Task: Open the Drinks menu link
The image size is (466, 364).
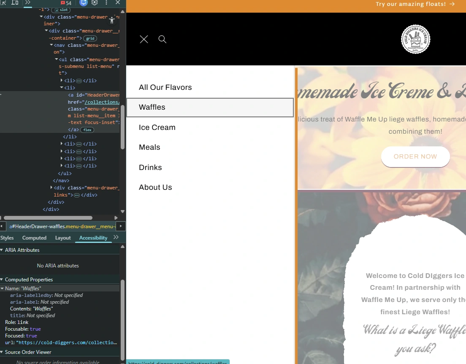Action: pyautogui.click(x=150, y=167)
